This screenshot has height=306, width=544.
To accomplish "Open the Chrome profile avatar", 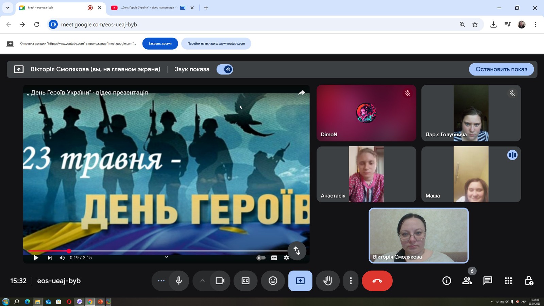I will point(522,24).
